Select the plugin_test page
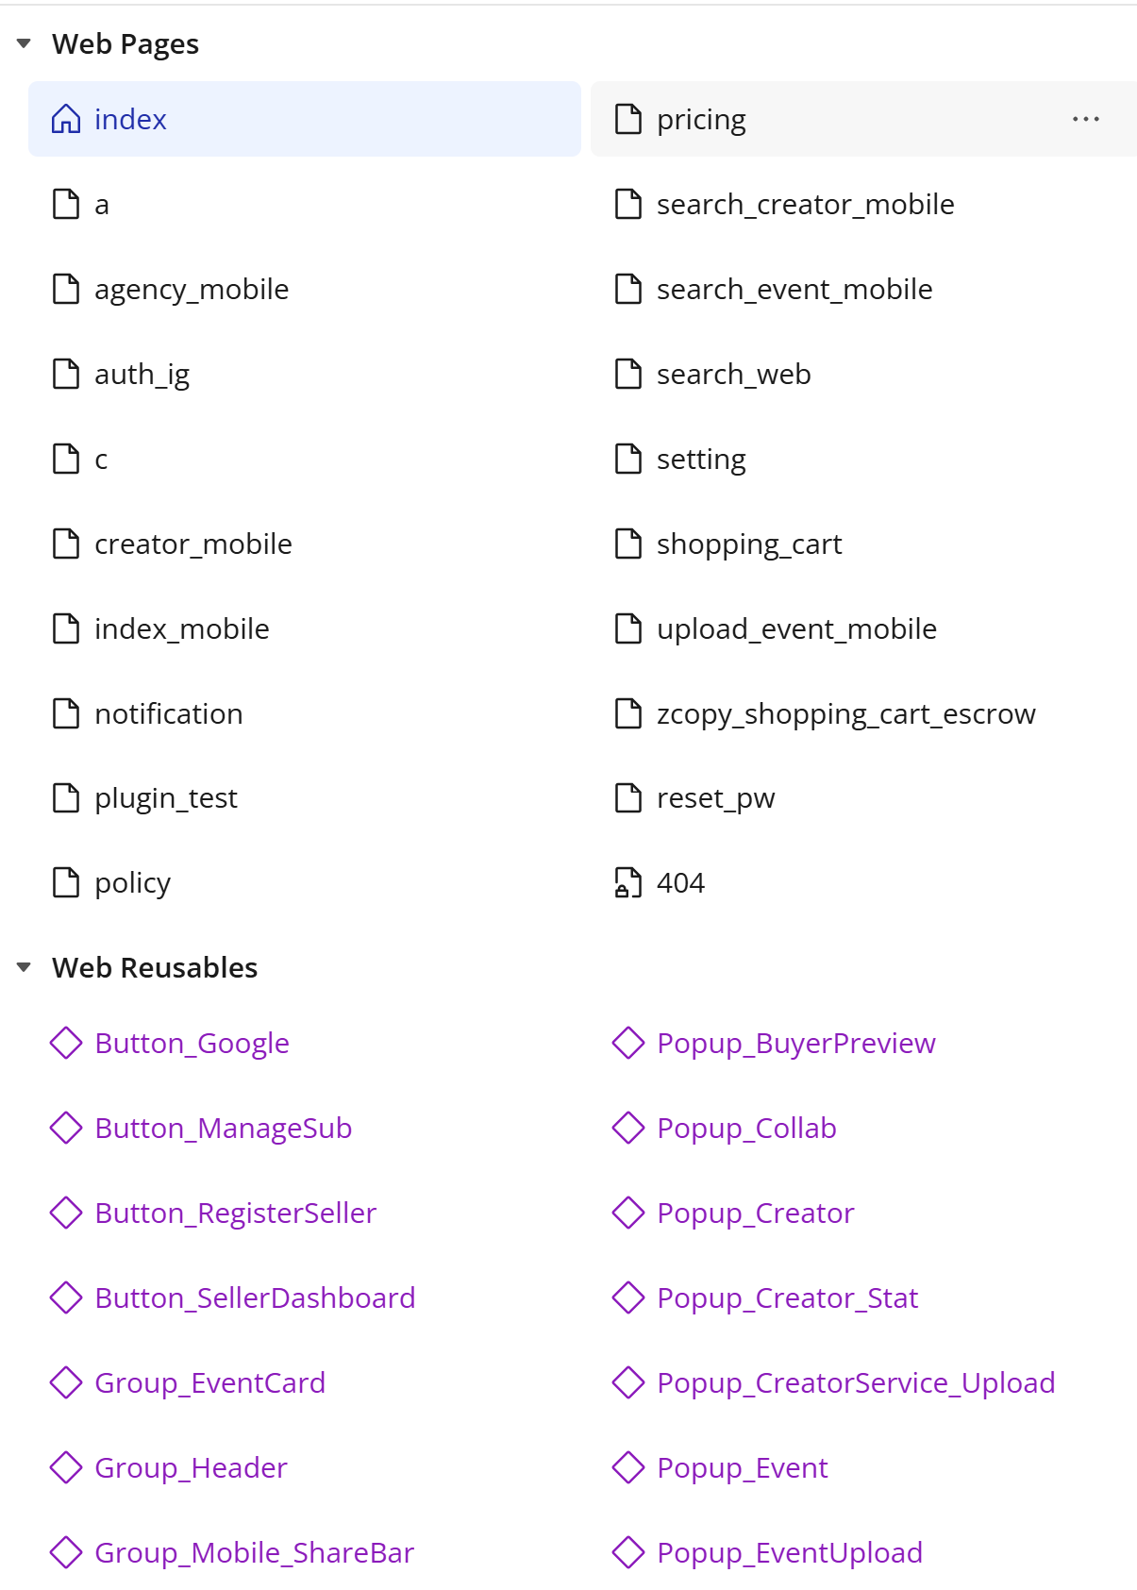Screen dimensions: 1137x1590 [166, 798]
